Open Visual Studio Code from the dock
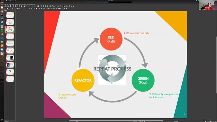The width and height of the screenshot is (217, 122). tap(2, 38)
